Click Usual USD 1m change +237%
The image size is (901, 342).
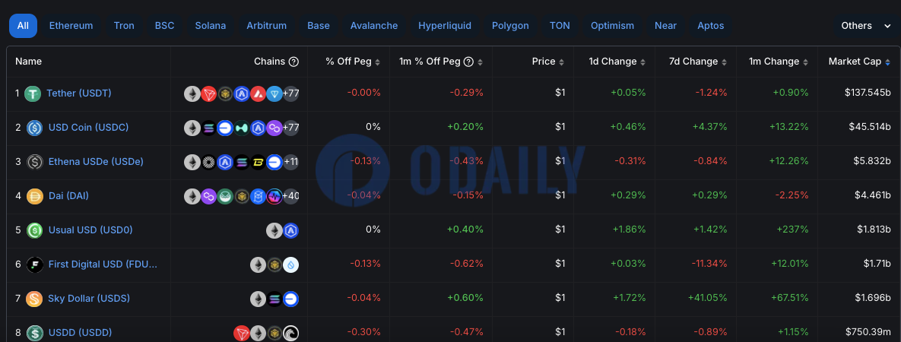[792, 230]
